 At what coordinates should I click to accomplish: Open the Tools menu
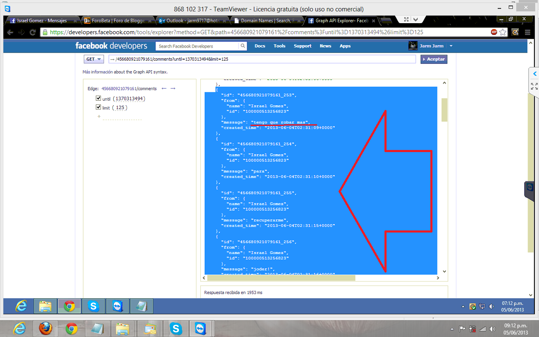pos(280,46)
